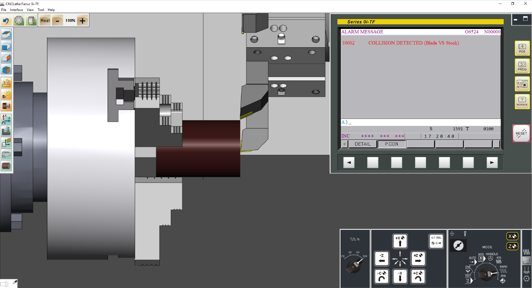Image resolution: width=532 pixels, height=288 pixels.
Task: Click the gear icon in the right strip
Action: click(526, 278)
